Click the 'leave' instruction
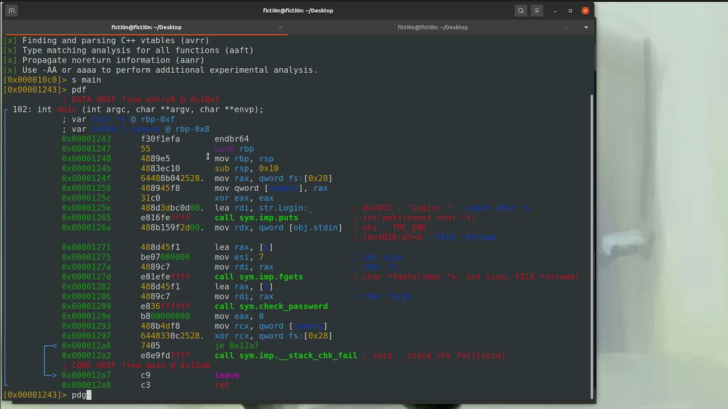728x409 pixels. coord(227,375)
